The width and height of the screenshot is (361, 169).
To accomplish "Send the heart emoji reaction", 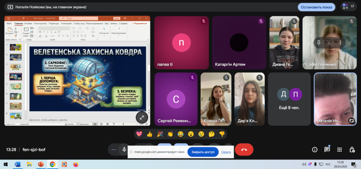I will coord(139,134).
